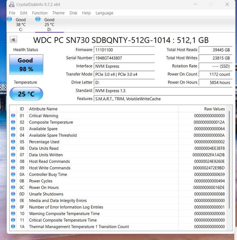Click the CrystalDiskInfo title bar app icon
This screenshot has height=240, width=237.
[x=12, y=4]
